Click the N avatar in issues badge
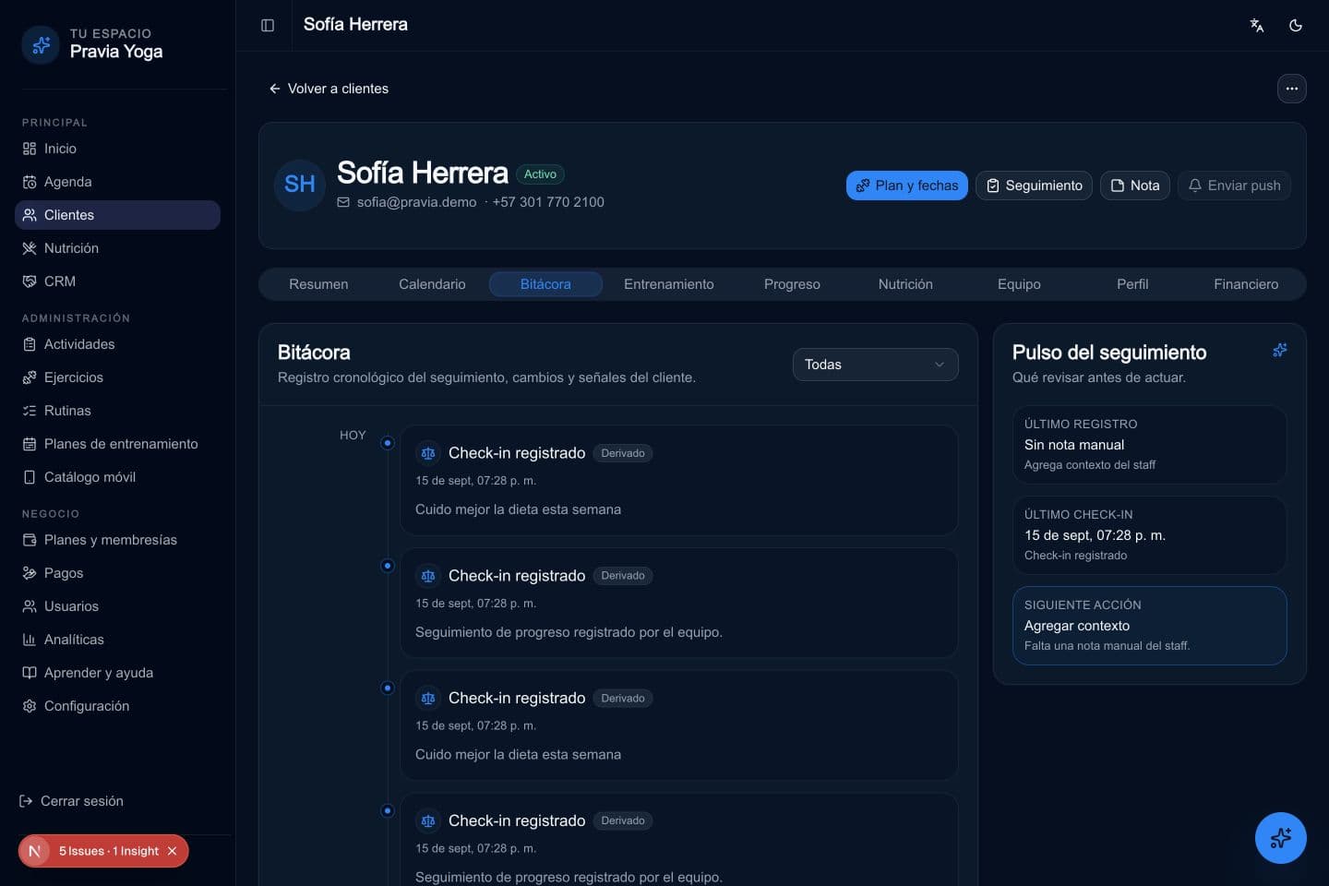Viewport: 1329px width, 886px height. (x=35, y=851)
